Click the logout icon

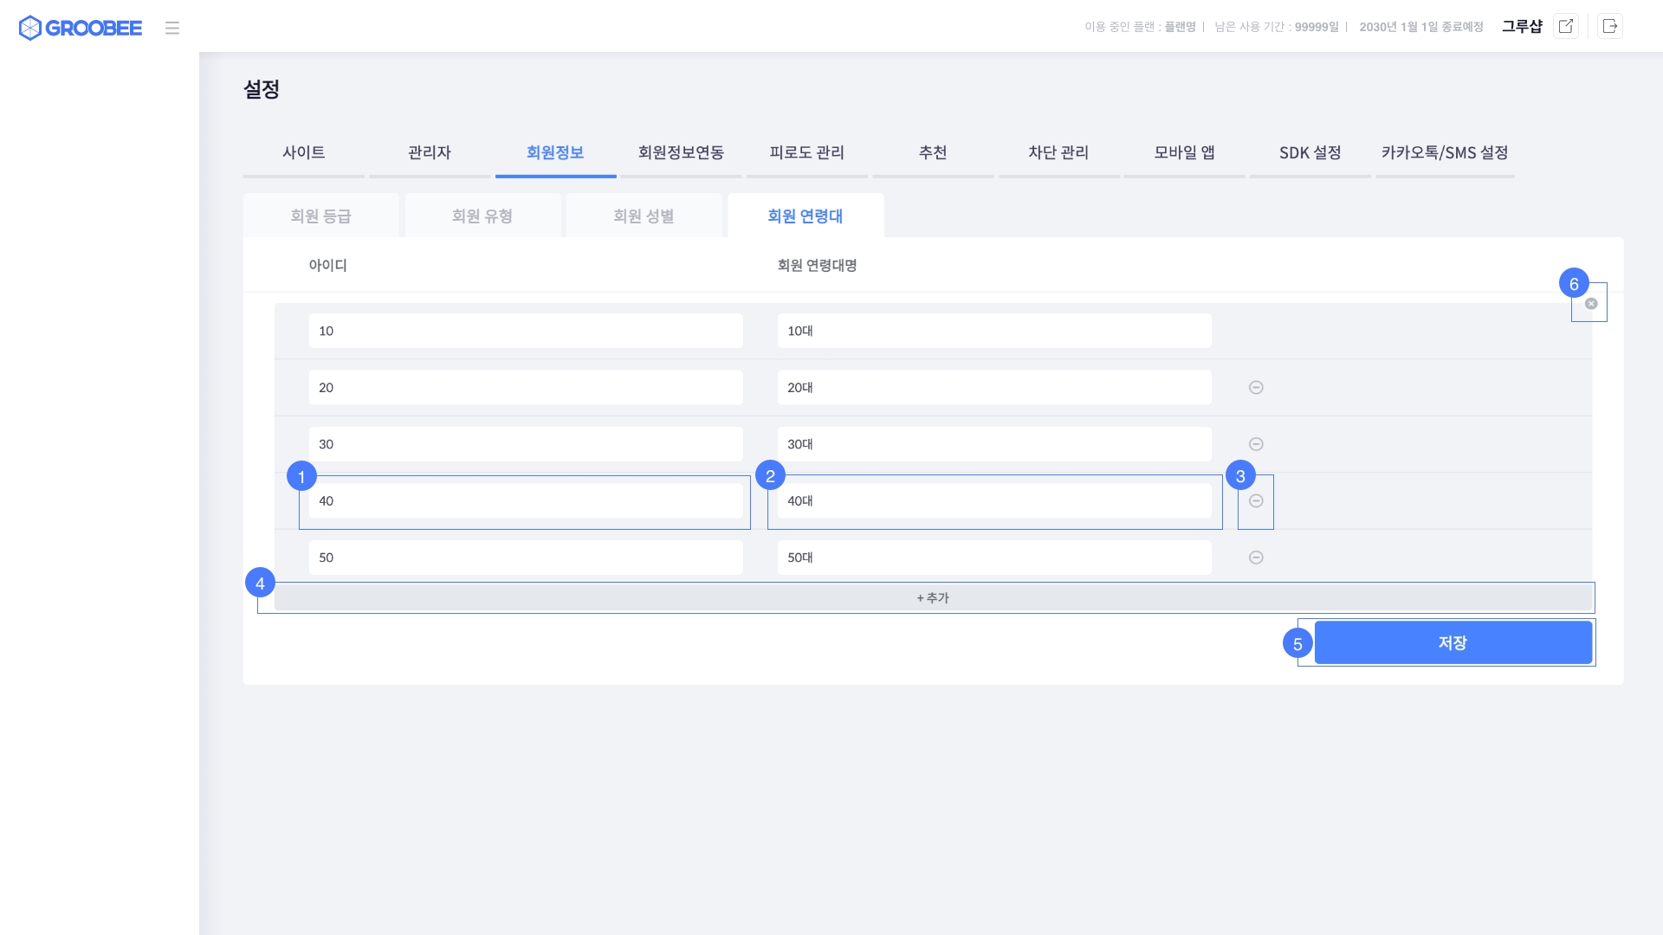[1610, 26]
